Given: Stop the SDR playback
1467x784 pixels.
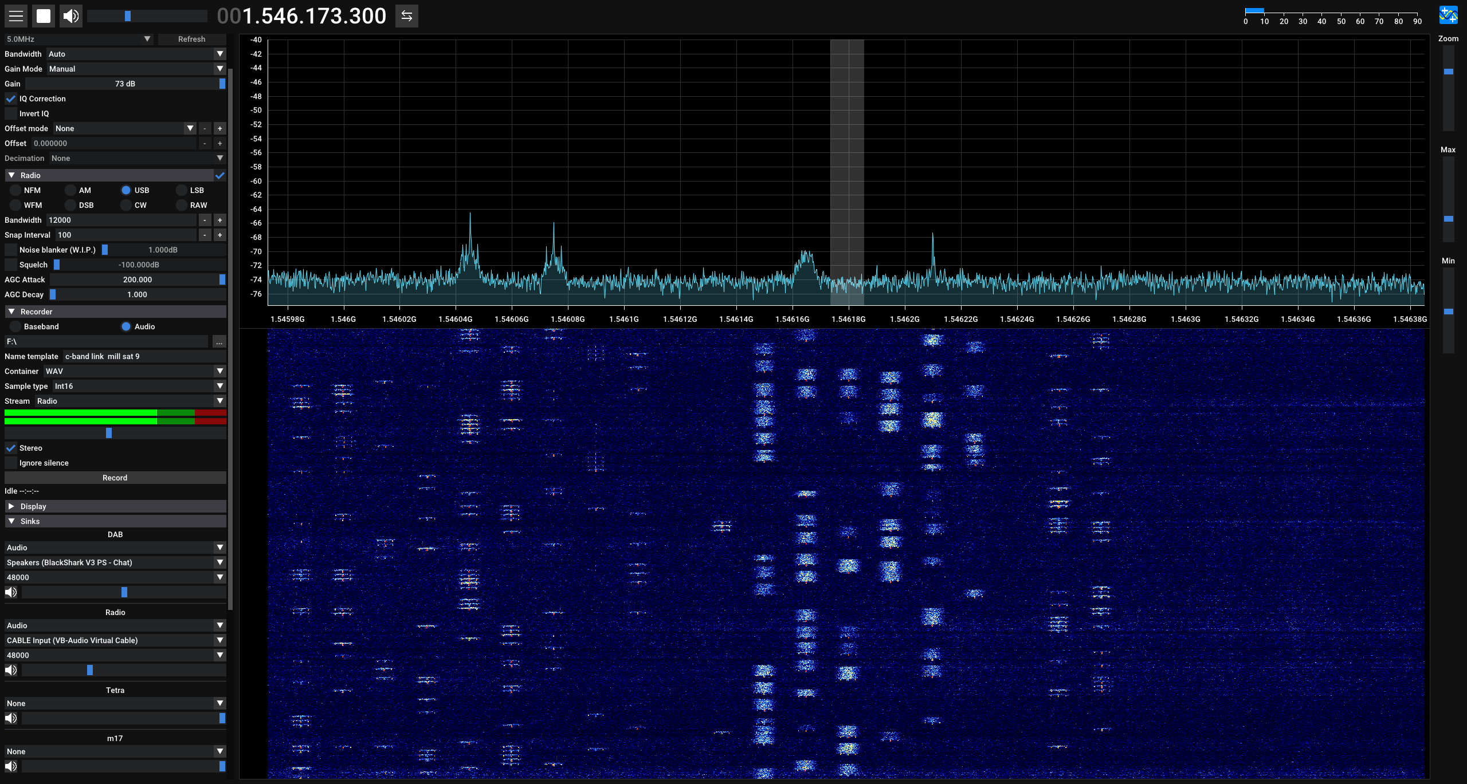Looking at the screenshot, I should (x=44, y=16).
